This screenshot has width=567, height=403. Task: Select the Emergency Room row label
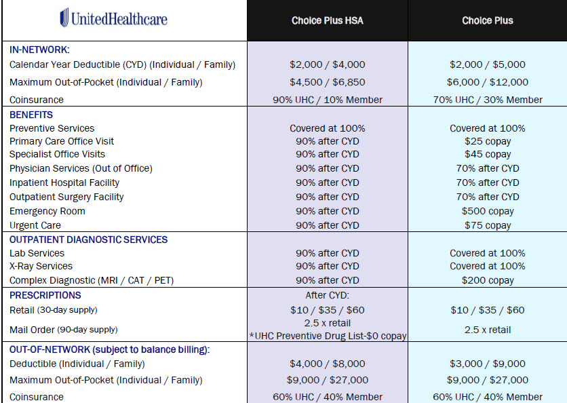point(47,211)
